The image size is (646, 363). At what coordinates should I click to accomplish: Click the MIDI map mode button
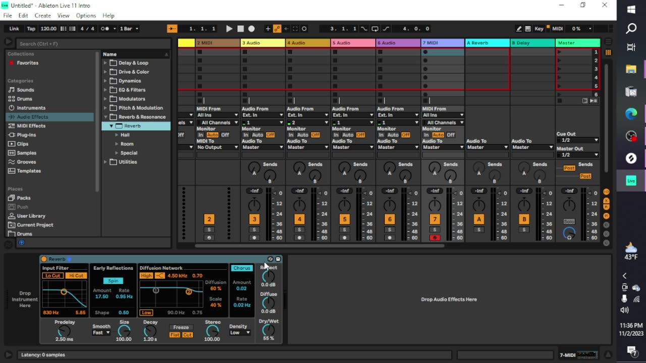click(557, 29)
